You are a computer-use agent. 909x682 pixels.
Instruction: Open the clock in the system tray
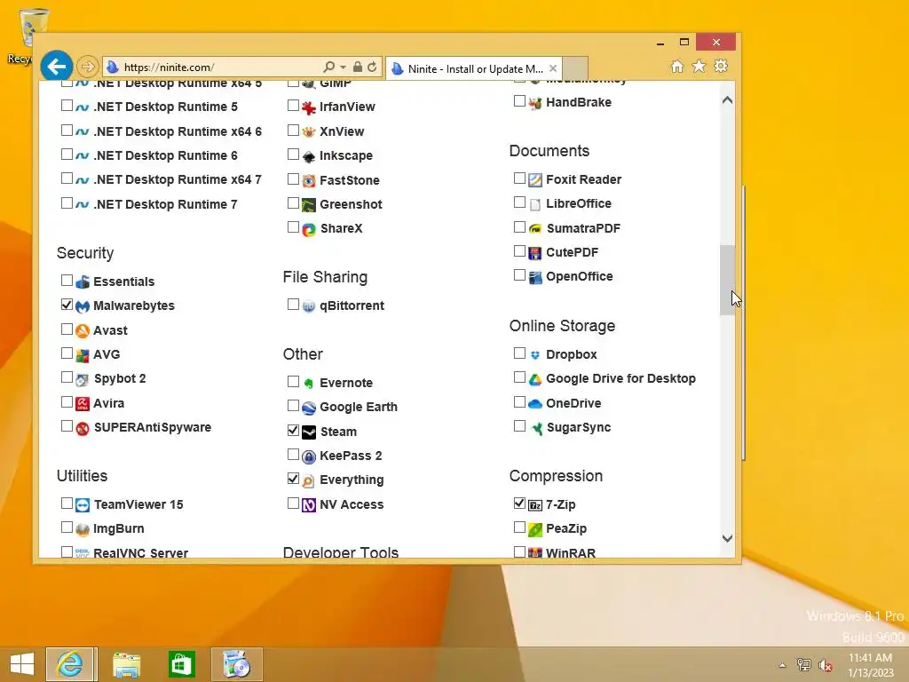871,665
